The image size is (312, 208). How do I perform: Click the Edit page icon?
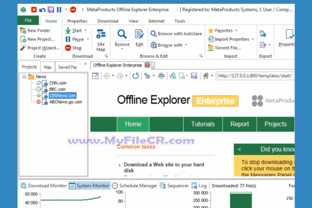point(139,34)
